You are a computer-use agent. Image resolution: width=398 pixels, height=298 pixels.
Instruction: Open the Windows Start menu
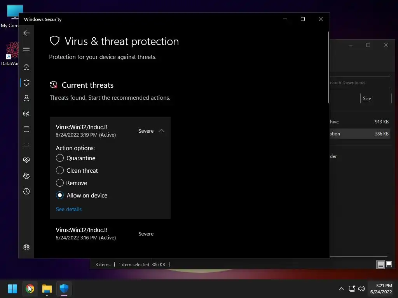(12, 289)
